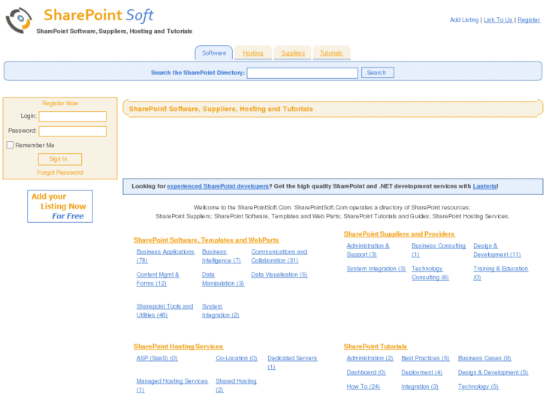
Task: Open Technology Consulting (6) category
Action: [x=430, y=273]
